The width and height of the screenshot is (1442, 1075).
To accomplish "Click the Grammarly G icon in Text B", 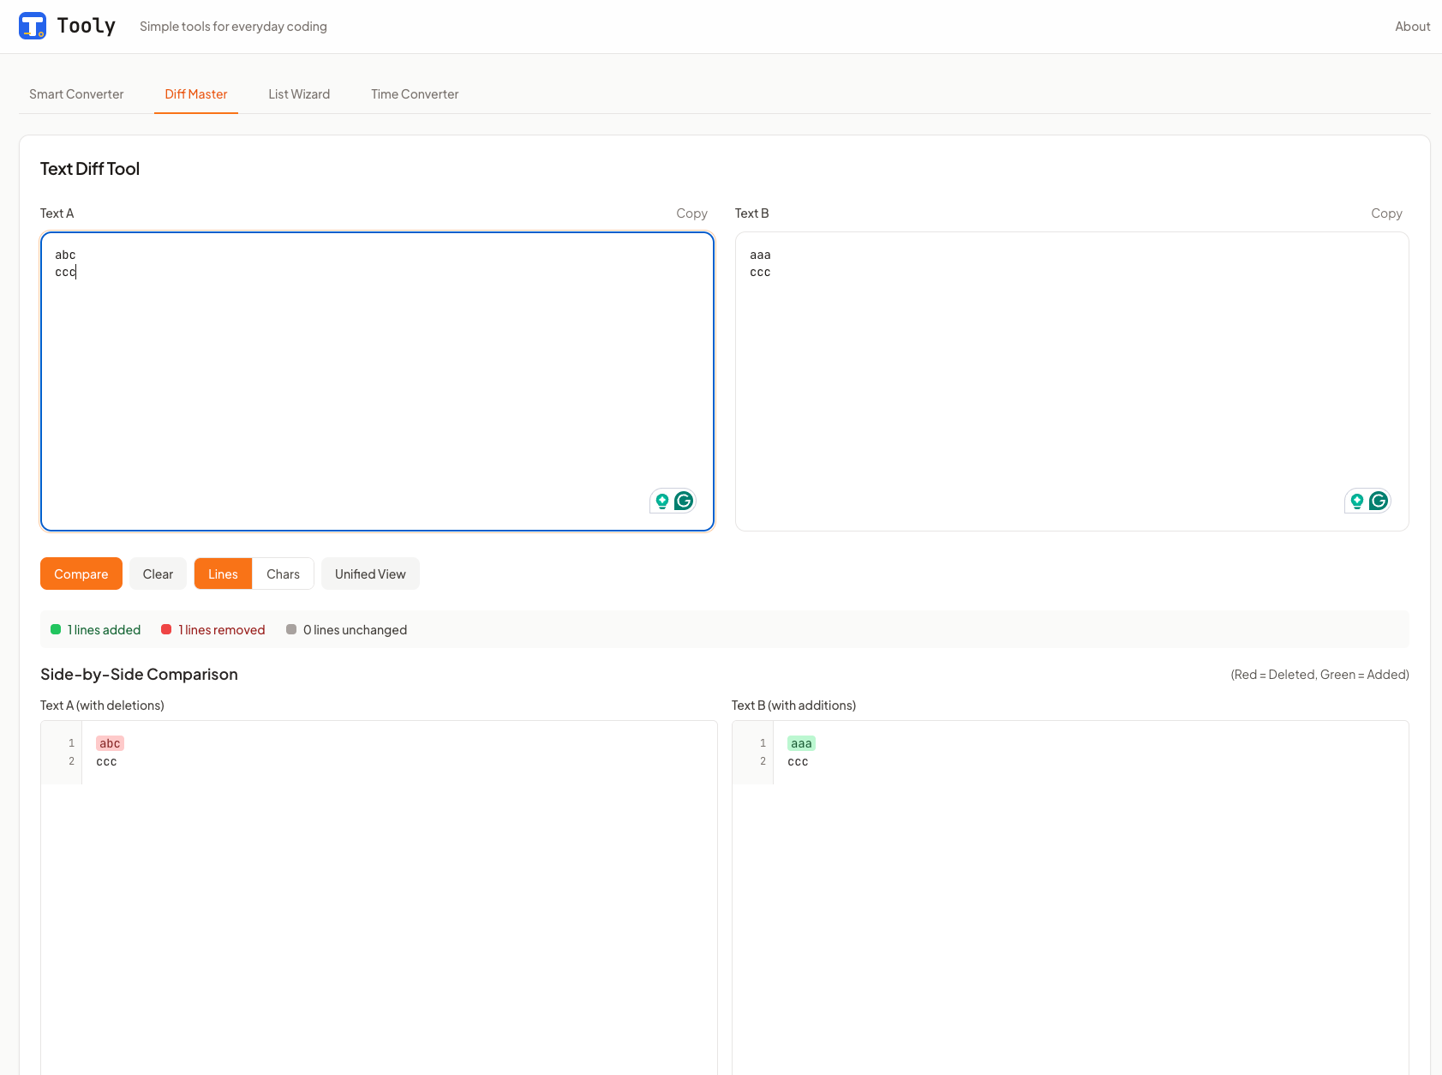I will click(1378, 501).
